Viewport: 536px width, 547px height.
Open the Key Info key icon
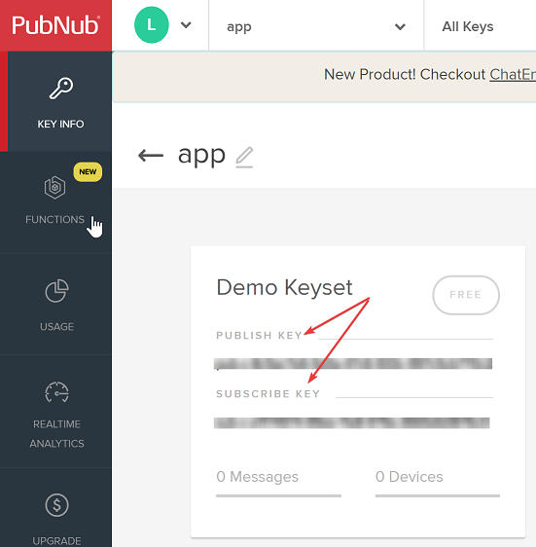(x=61, y=89)
